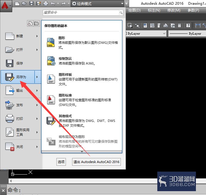
Task: Open the 标注(N) menu
Action: (x=154, y=10)
